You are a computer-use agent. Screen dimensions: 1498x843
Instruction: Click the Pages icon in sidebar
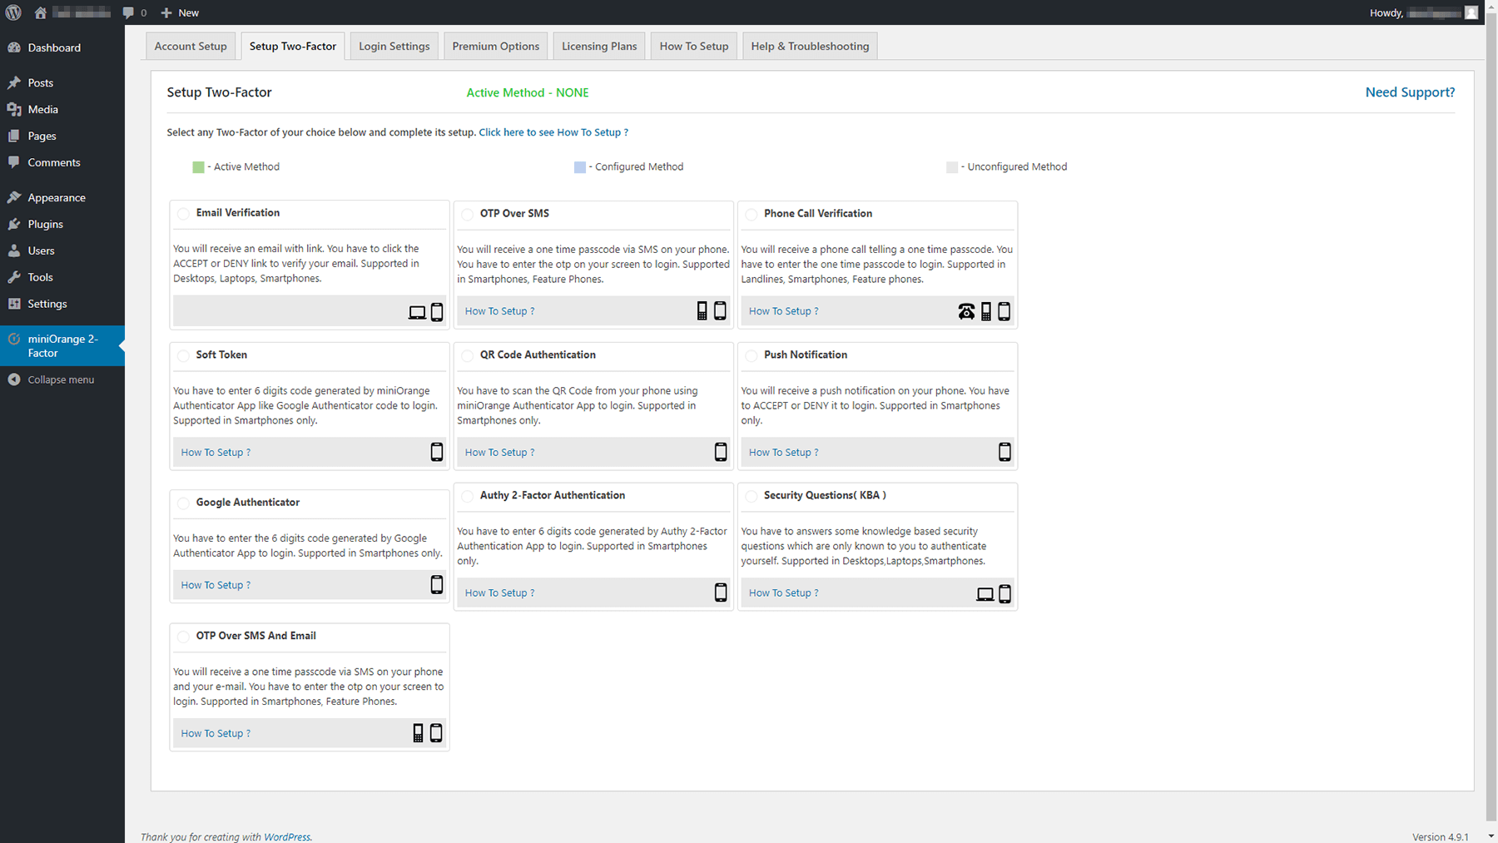point(14,136)
